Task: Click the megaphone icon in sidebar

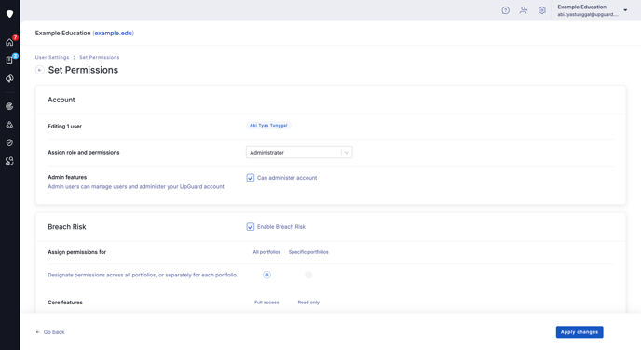Action: click(x=9, y=78)
